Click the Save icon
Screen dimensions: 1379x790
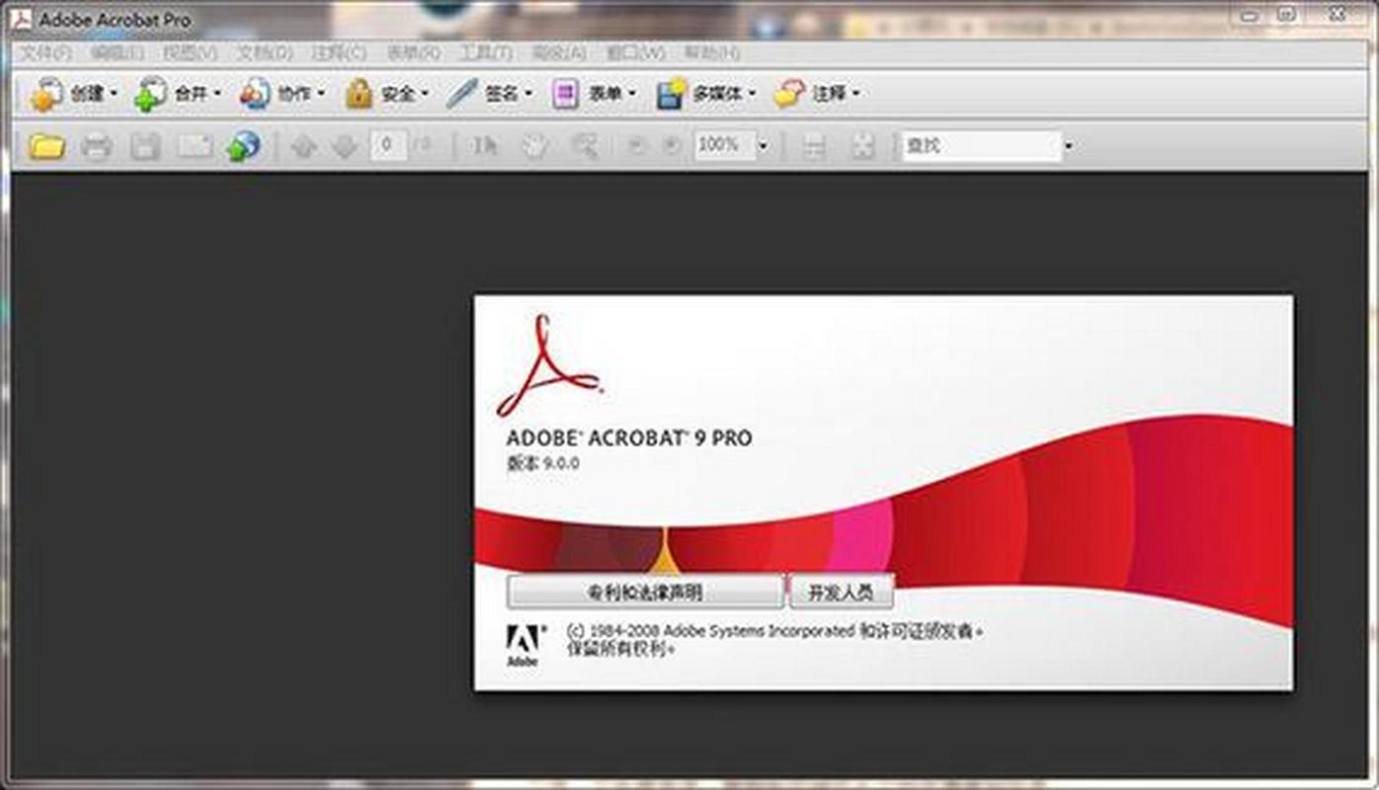click(145, 145)
